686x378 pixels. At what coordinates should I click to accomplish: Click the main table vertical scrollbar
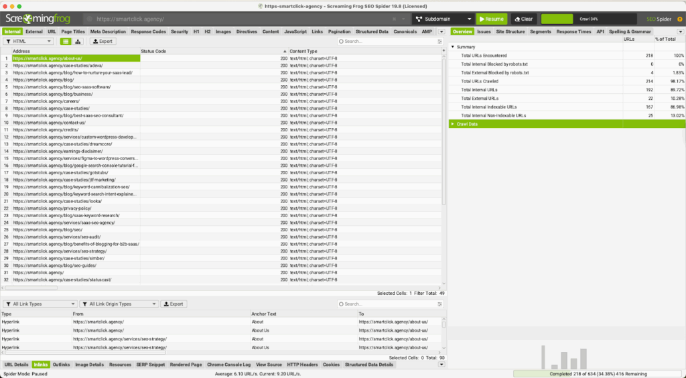(443, 132)
